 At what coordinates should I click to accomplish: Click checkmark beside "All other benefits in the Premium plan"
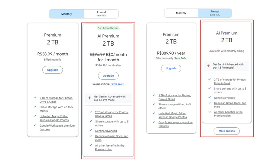90,146
